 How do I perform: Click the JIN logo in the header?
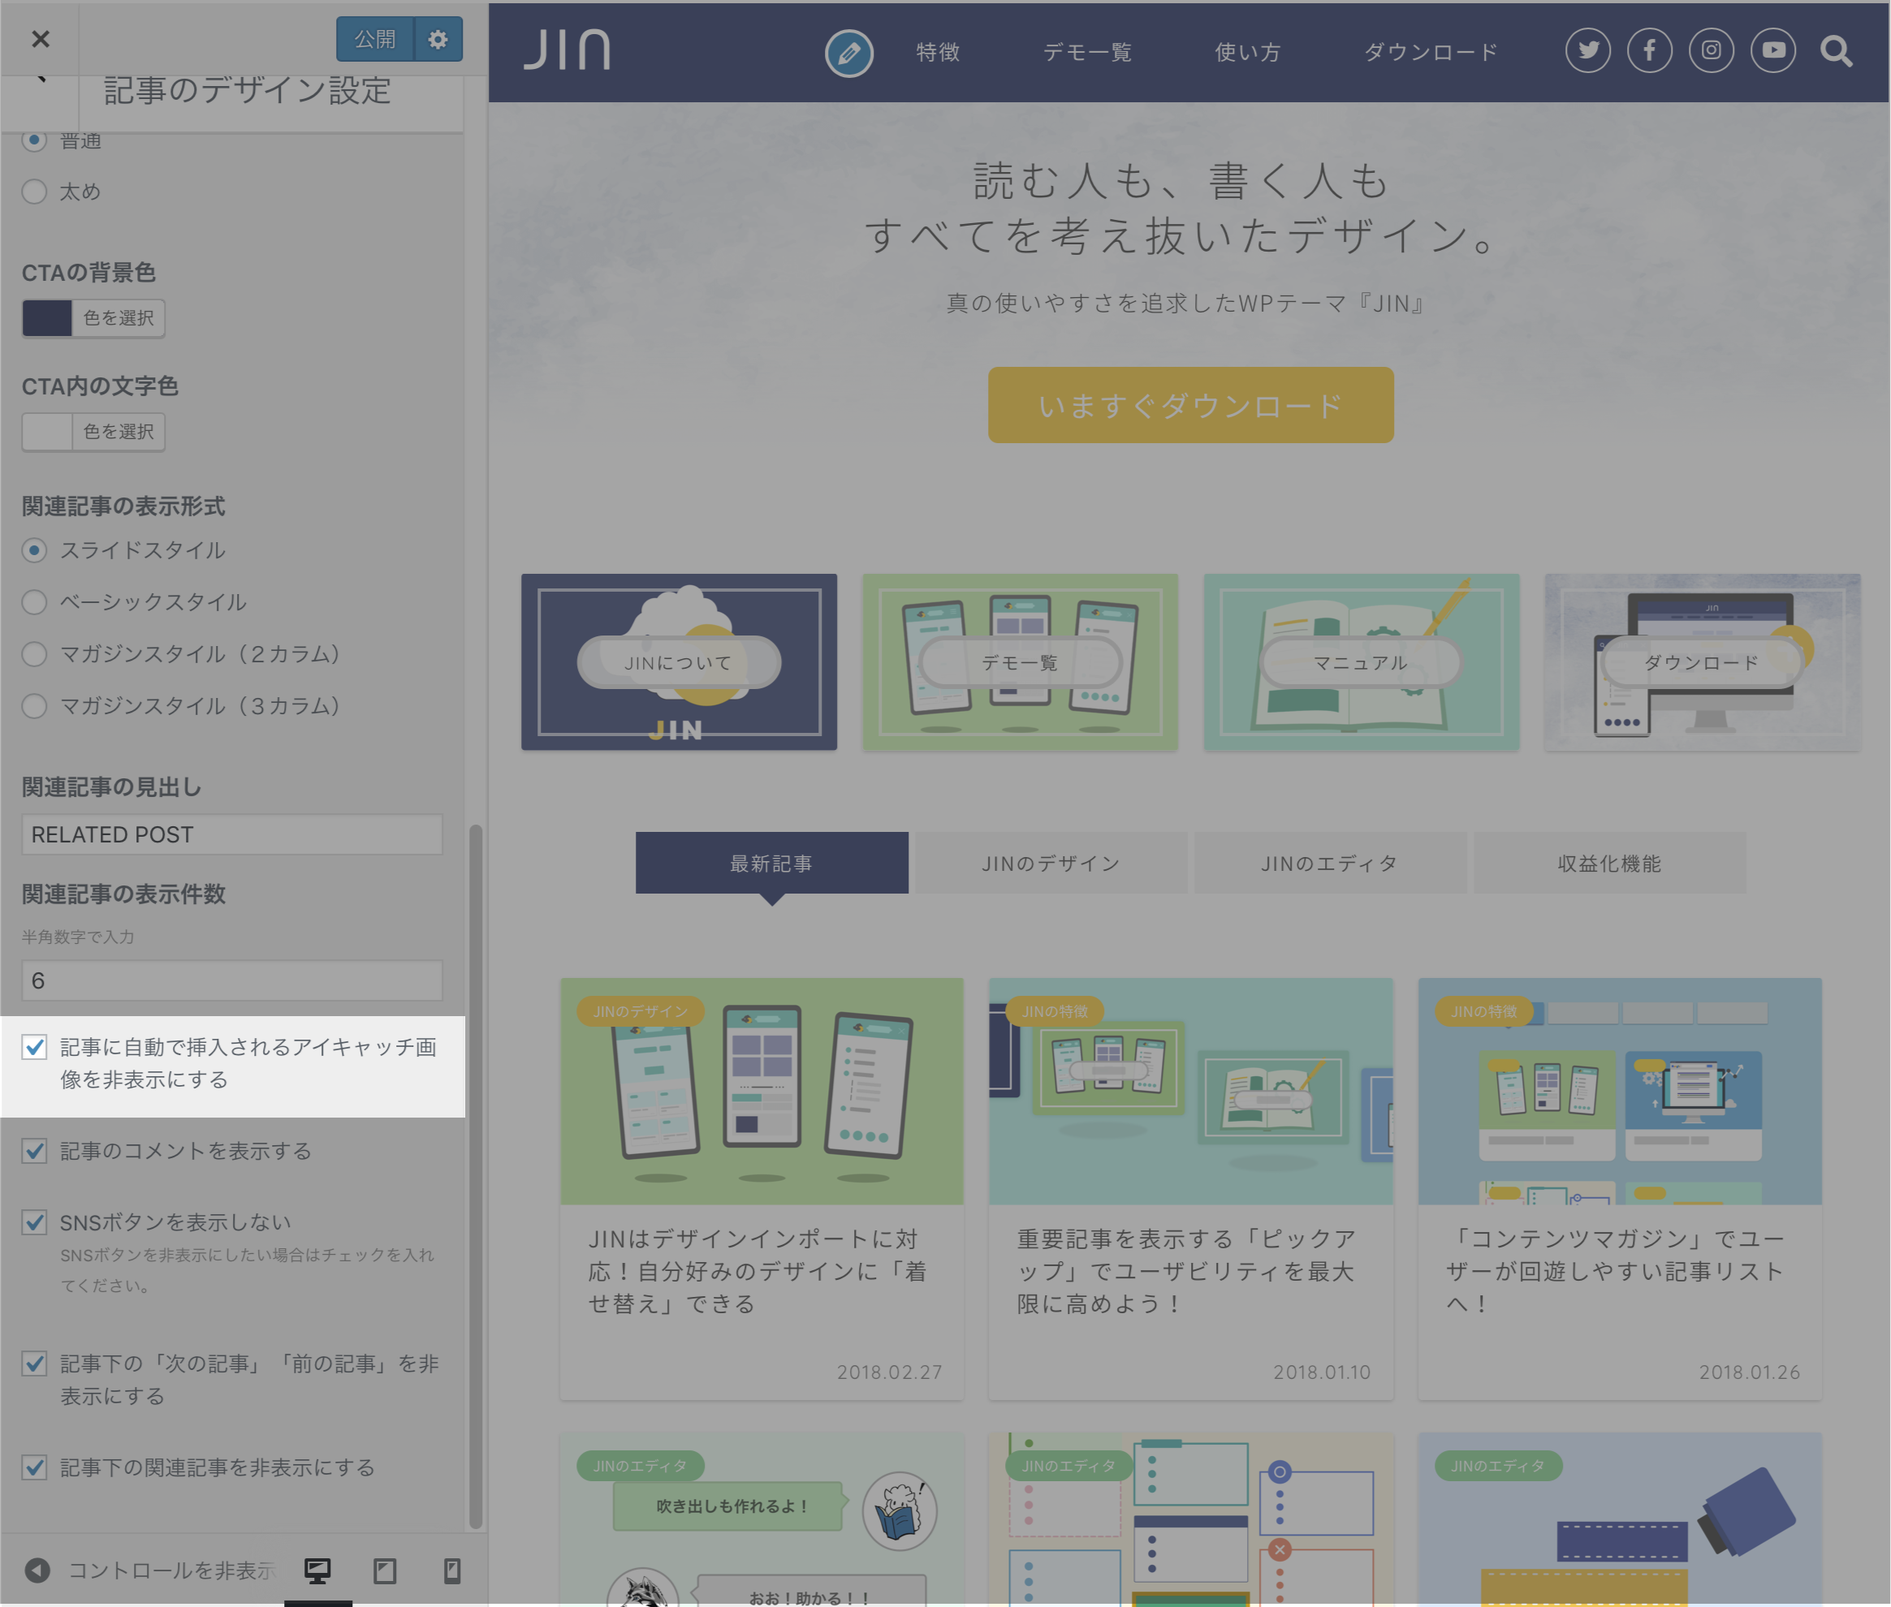click(567, 50)
